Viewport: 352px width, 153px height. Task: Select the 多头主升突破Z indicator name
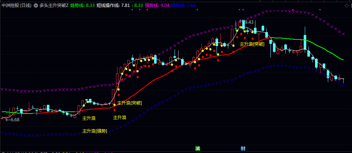coord(53,5)
